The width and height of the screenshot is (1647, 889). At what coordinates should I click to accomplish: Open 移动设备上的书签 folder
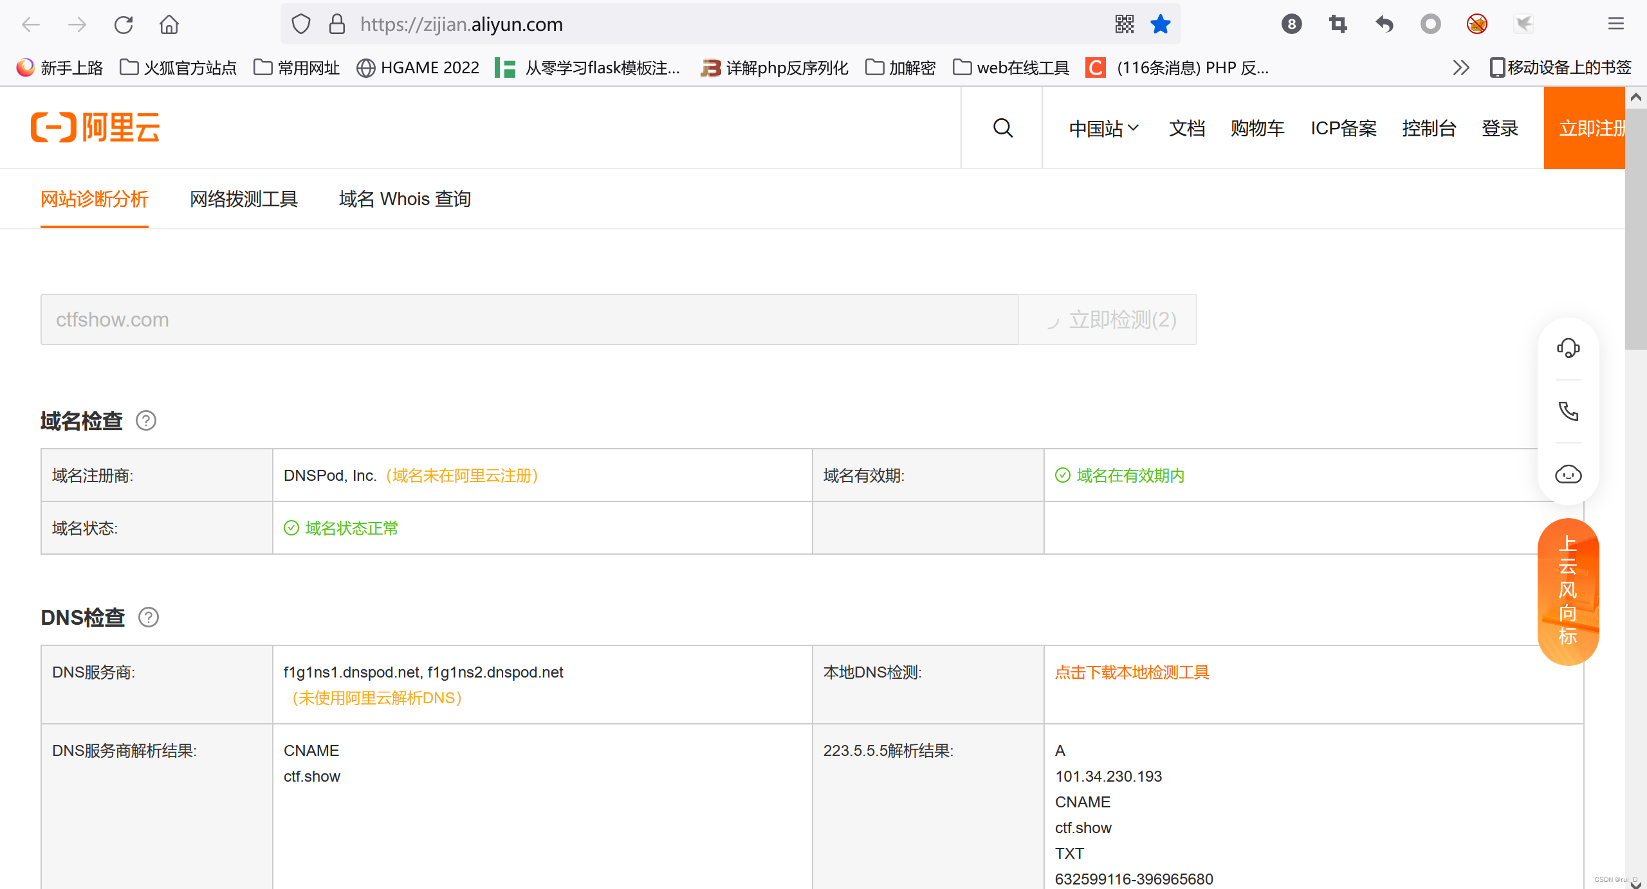tap(1561, 67)
